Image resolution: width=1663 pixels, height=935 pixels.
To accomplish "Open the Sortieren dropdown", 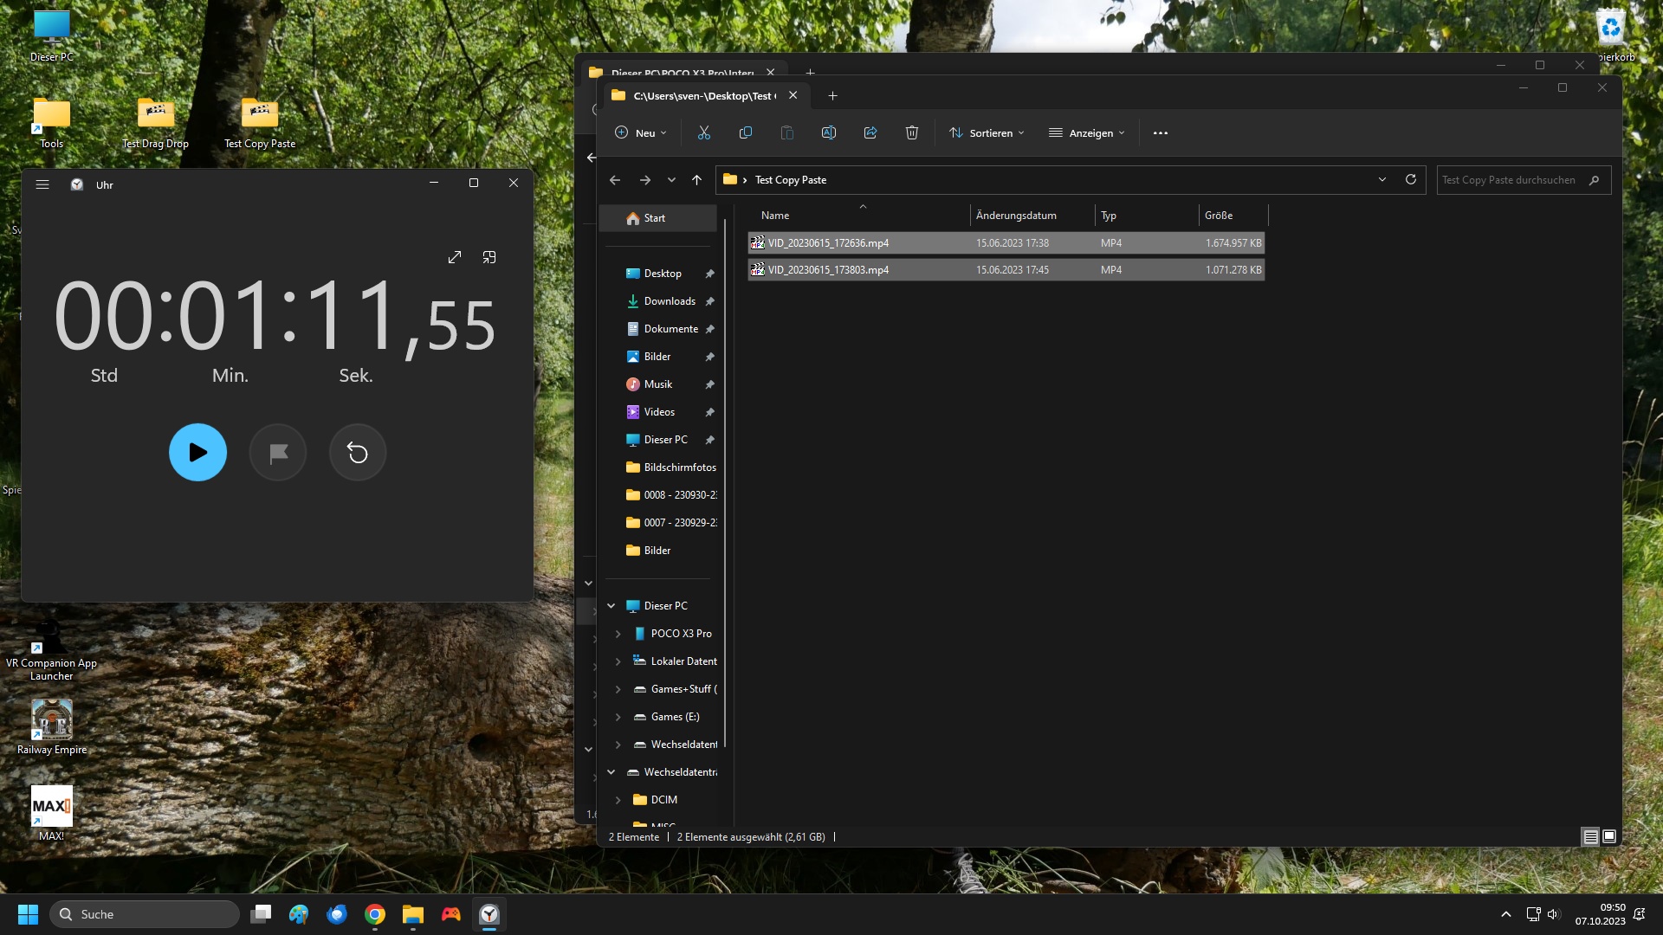I will pos(987,132).
